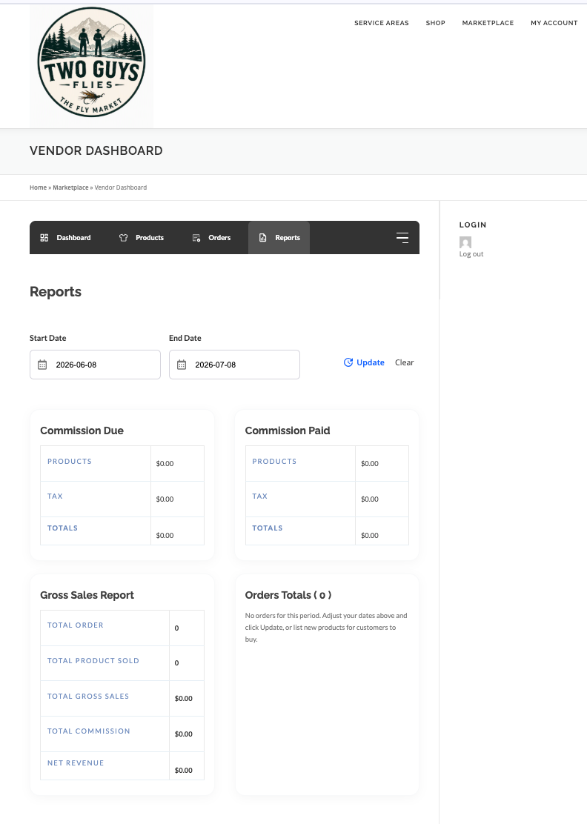Click the Reports section heading
The image size is (587, 824).
(x=56, y=292)
